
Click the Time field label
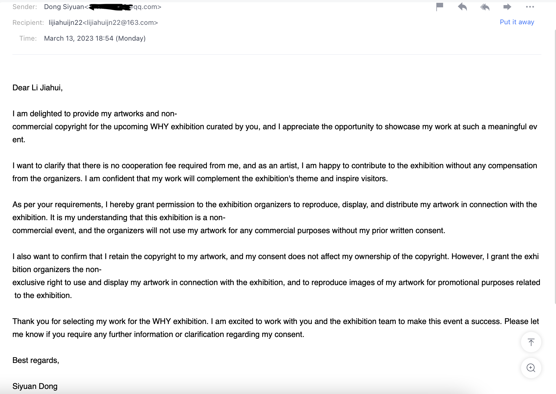pos(28,38)
